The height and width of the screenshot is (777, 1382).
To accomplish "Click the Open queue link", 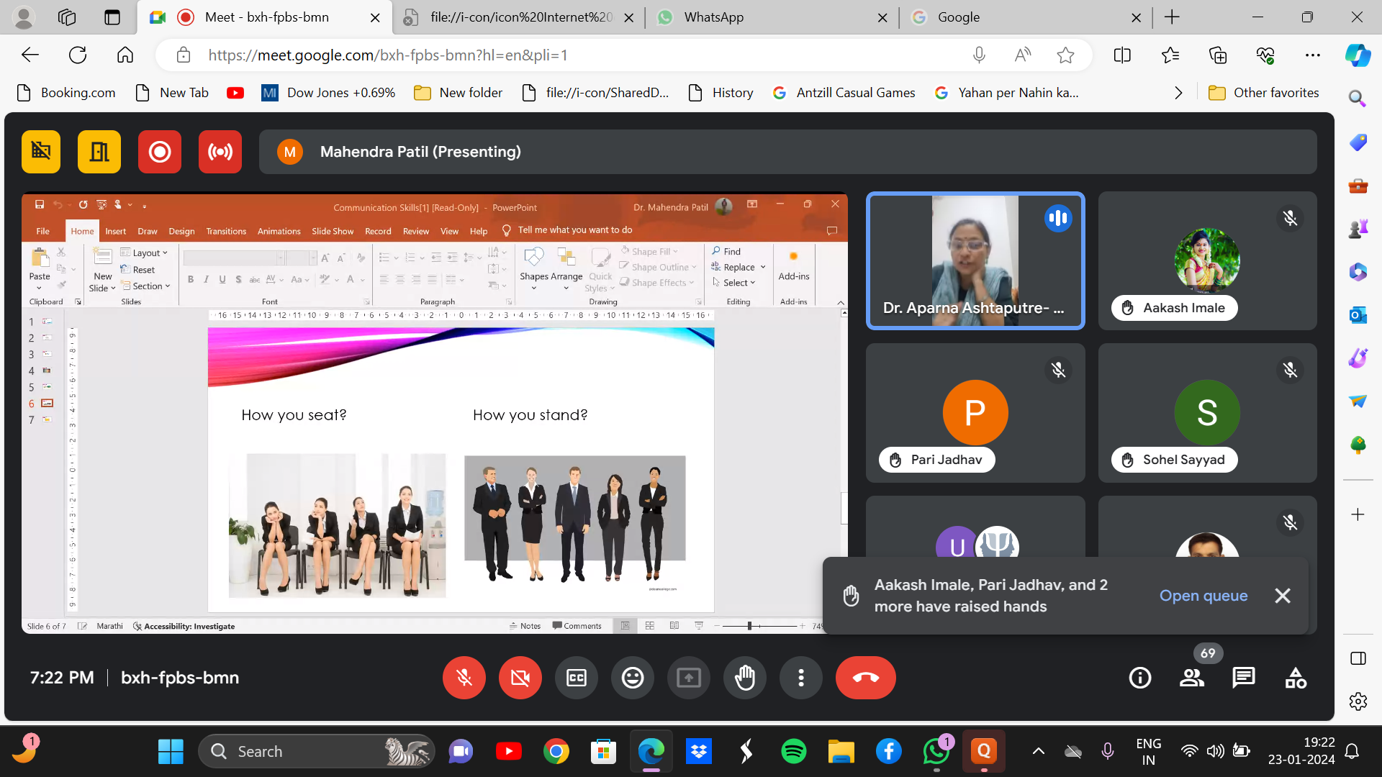I will 1203,596.
